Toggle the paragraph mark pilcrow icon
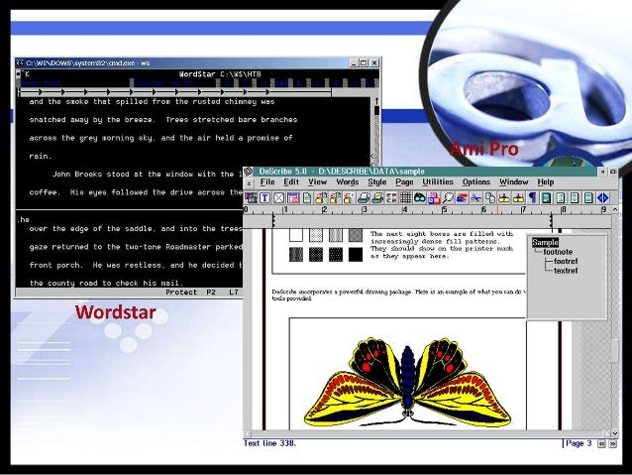 (532, 197)
